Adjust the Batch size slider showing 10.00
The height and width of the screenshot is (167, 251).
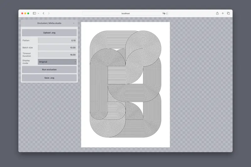coord(57,48)
